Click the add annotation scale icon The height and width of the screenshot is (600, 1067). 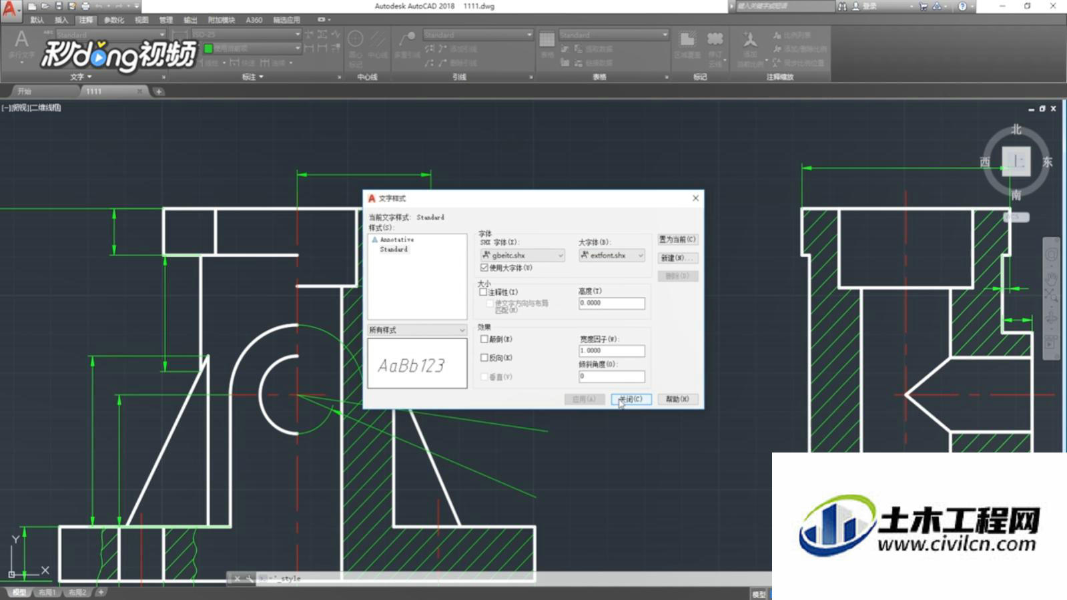(x=750, y=39)
